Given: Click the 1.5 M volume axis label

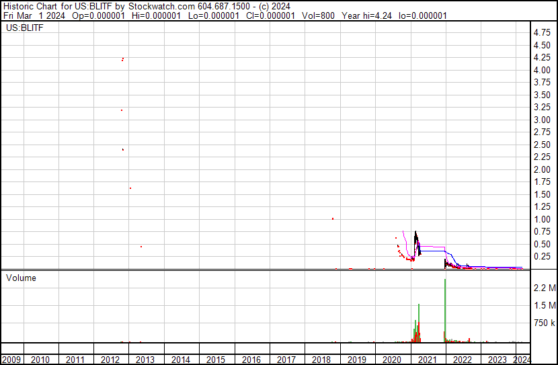Looking at the screenshot, I should tap(545, 305).
